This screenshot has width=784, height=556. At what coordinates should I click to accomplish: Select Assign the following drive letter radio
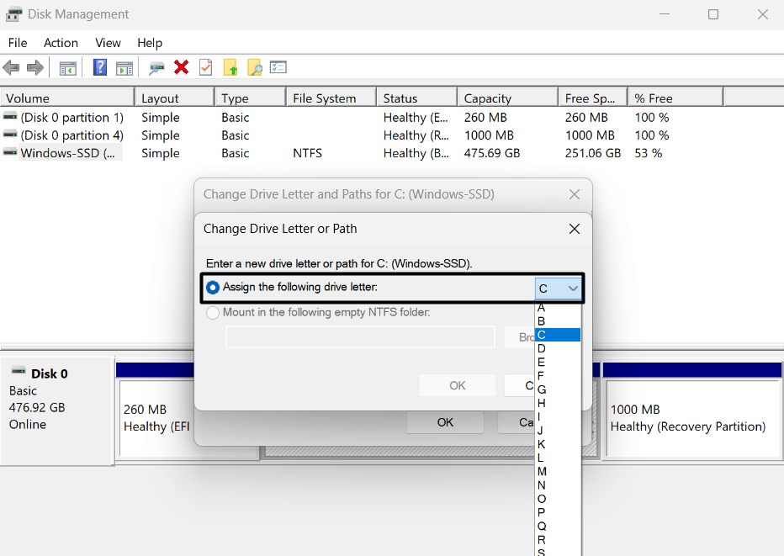pos(214,288)
